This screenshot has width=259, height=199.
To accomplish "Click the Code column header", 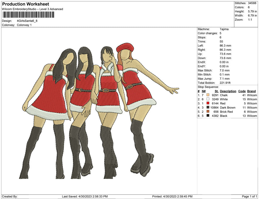I will pyautogui.click(x=242, y=91).
